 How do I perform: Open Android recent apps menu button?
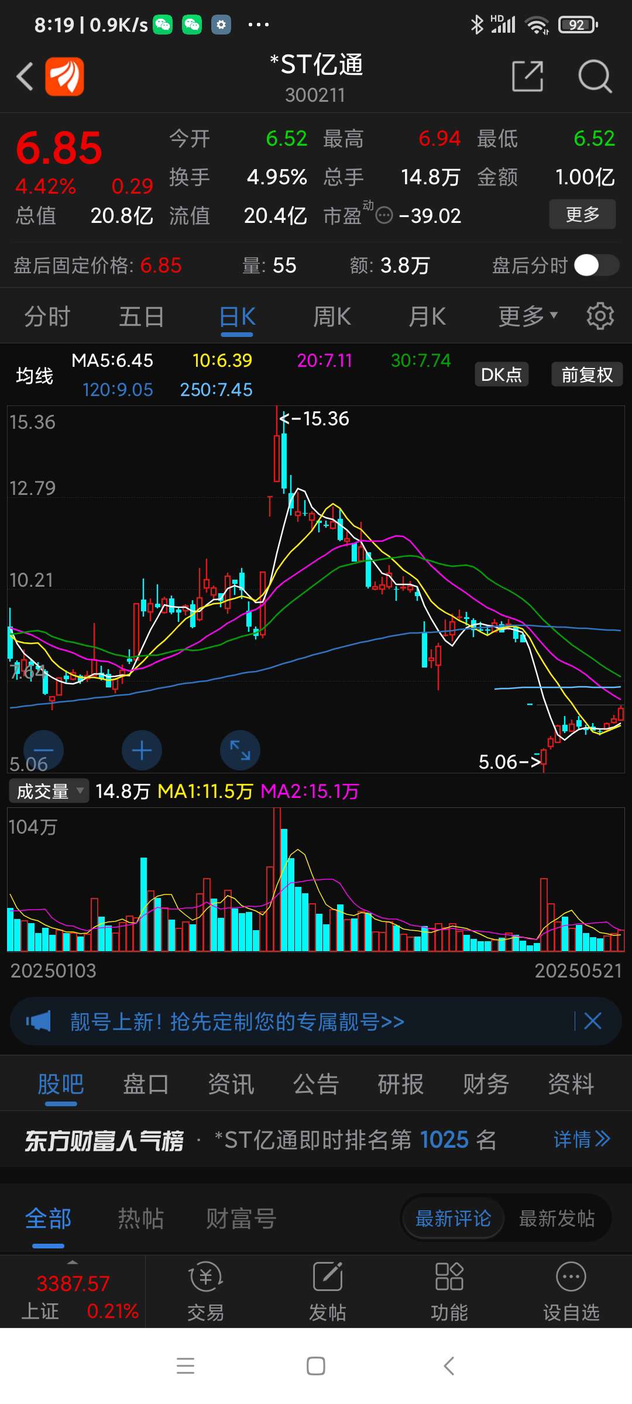pyautogui.click(x=186, y=1366)
